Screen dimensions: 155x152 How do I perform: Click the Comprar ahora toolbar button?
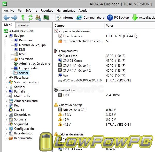pos(90,18)
